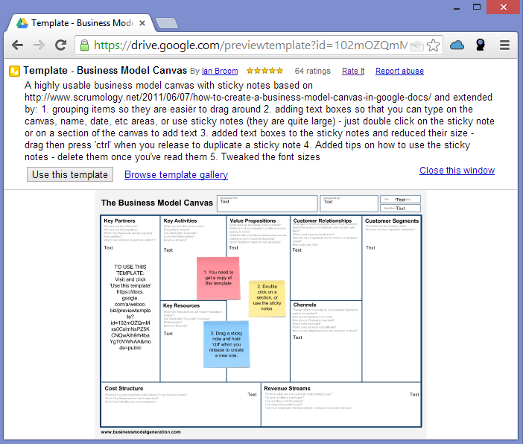The width and height of the screenshot is (523, 444).
Task: Click the envelope icon in address bar
Action: (x=416, y=45)
